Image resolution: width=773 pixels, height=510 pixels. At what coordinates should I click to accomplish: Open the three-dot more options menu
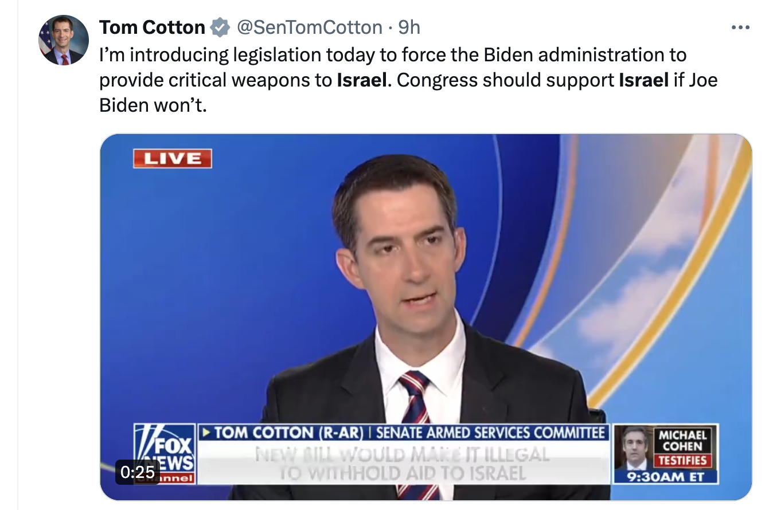pos(740,27)
